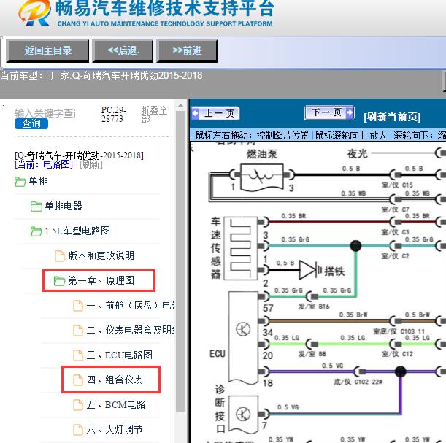Click folder icon beside 单排
This screenshot has height=443, width=446.
20,182
